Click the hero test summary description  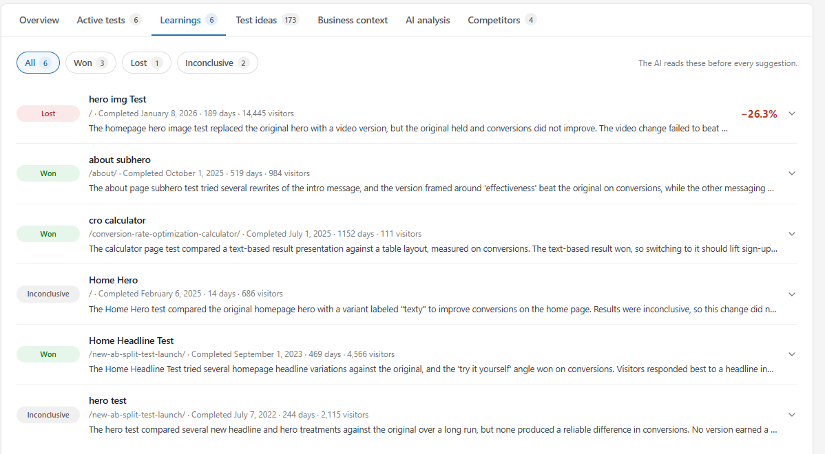[433, 429]
